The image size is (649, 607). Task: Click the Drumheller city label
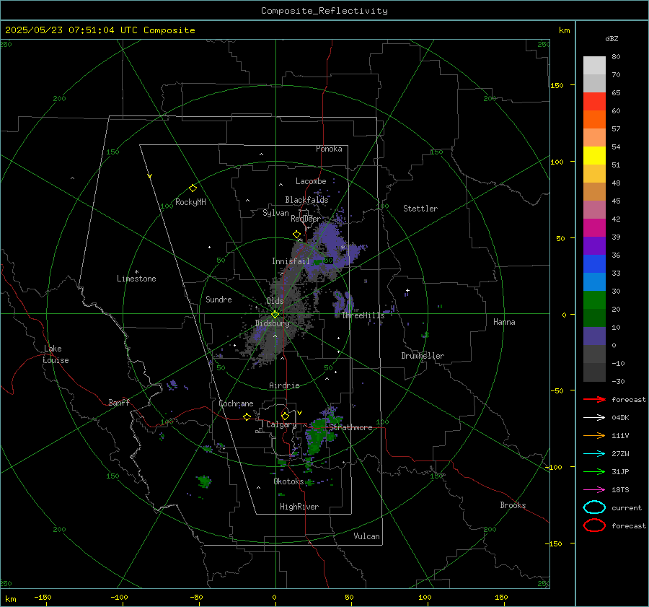(x=423, y=356)
